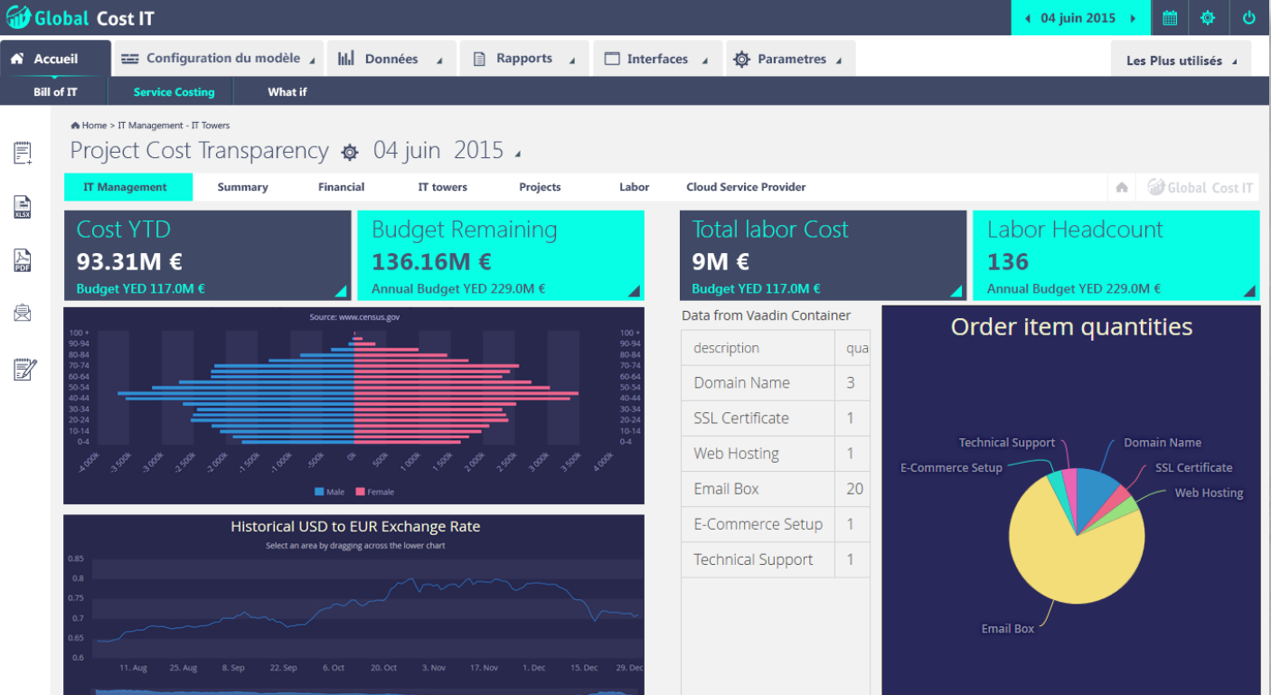This screenshot has width=1271, height=695.
Task: Select Email Box table row
Action: (x=776, y=489)
